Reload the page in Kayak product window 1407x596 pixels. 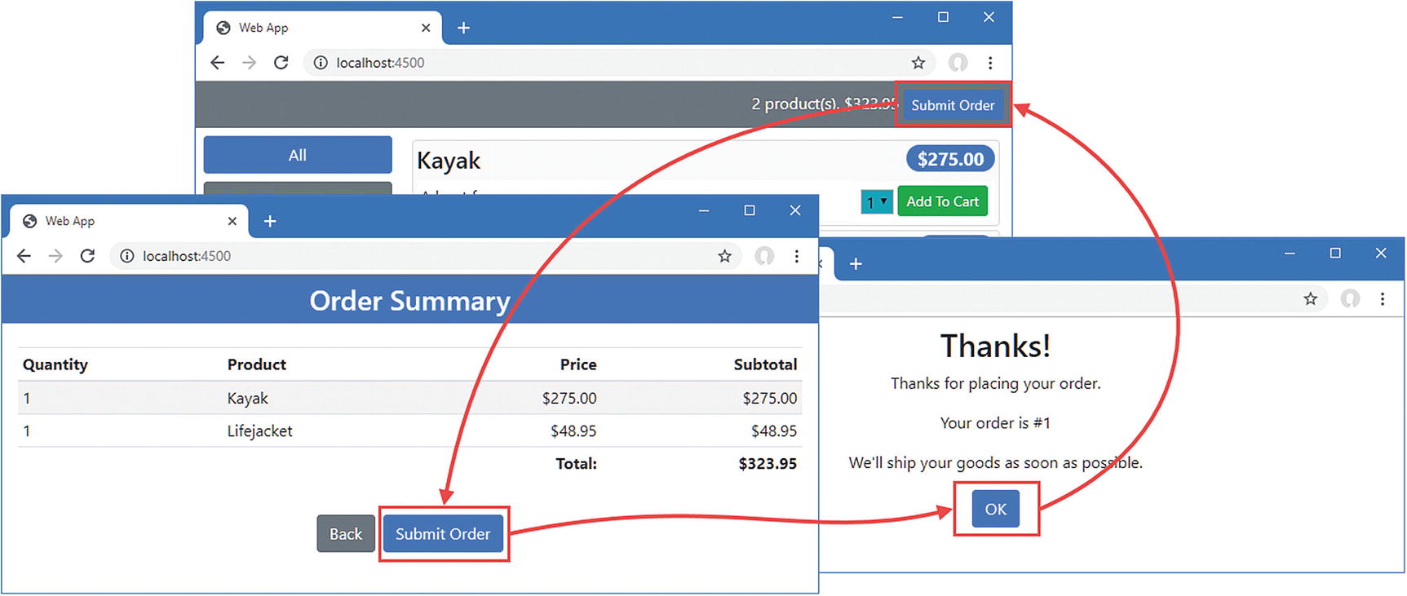coord(281,63)
